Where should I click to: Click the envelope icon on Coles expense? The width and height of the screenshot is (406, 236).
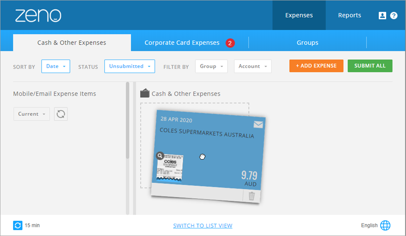[258, 125]
